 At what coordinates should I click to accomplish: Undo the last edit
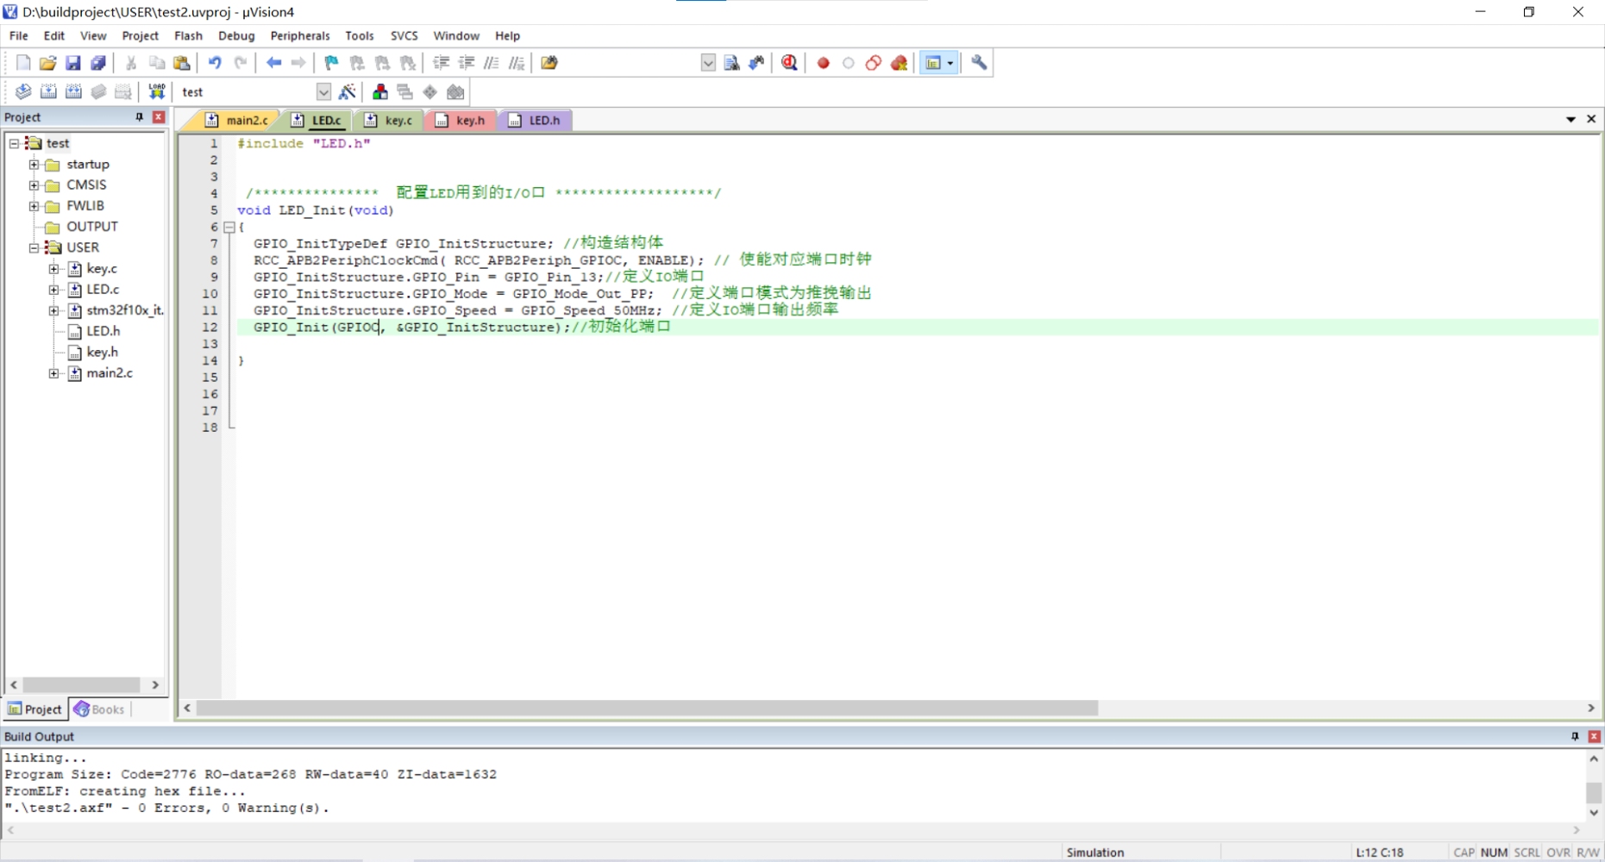(215, 63)
